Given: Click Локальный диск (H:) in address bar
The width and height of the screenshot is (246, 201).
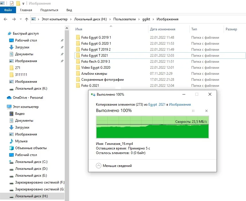Looking at the screenshot, I should (90, 19).
